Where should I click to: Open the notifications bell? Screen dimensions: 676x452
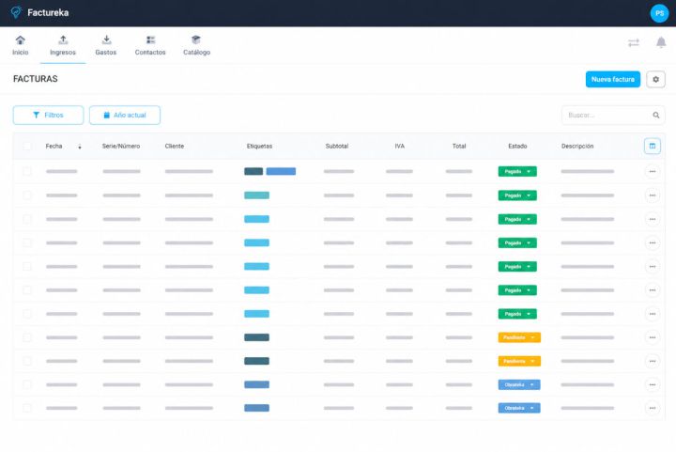(661, 42)
